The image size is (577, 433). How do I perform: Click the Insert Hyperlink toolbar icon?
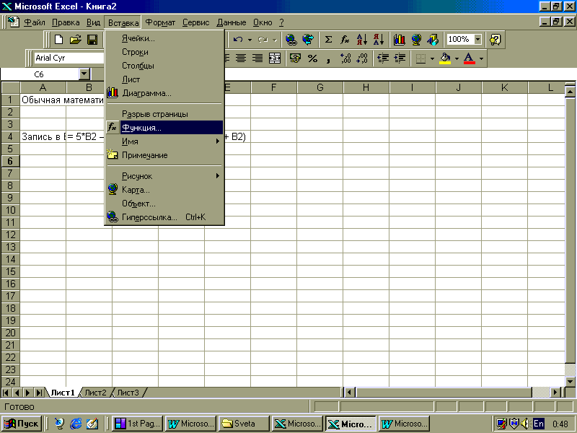(x=291, y=40)
